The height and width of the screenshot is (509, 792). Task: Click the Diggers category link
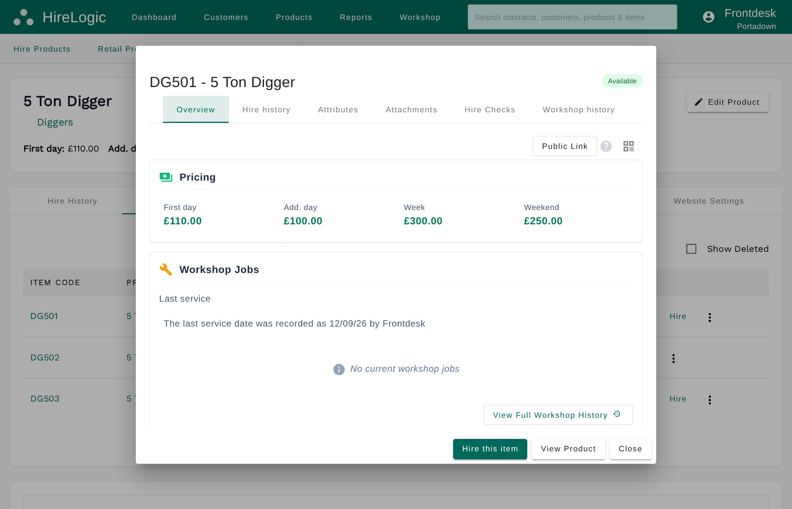(55, 123)
